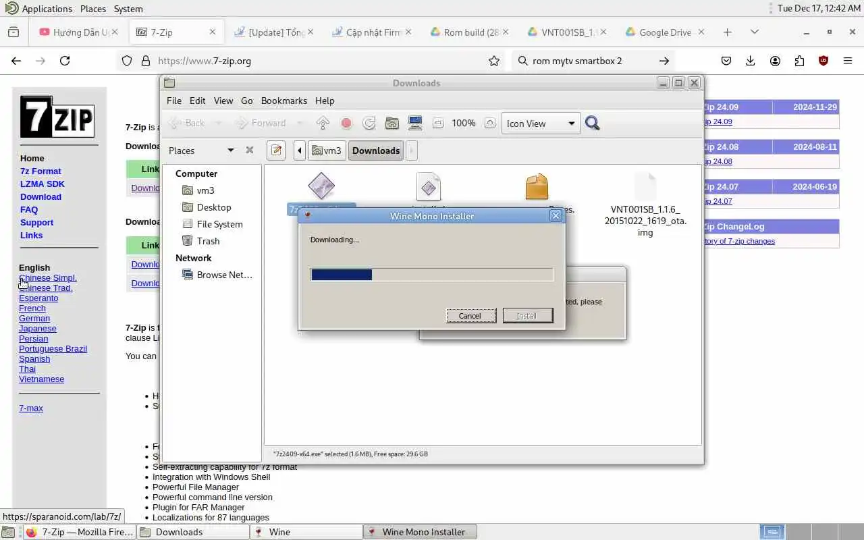The height and width of the screenshot is (540, 864).
Task: Open the FAQ link in 7-Zip sidebar
Action: click(x=29, y=209)
